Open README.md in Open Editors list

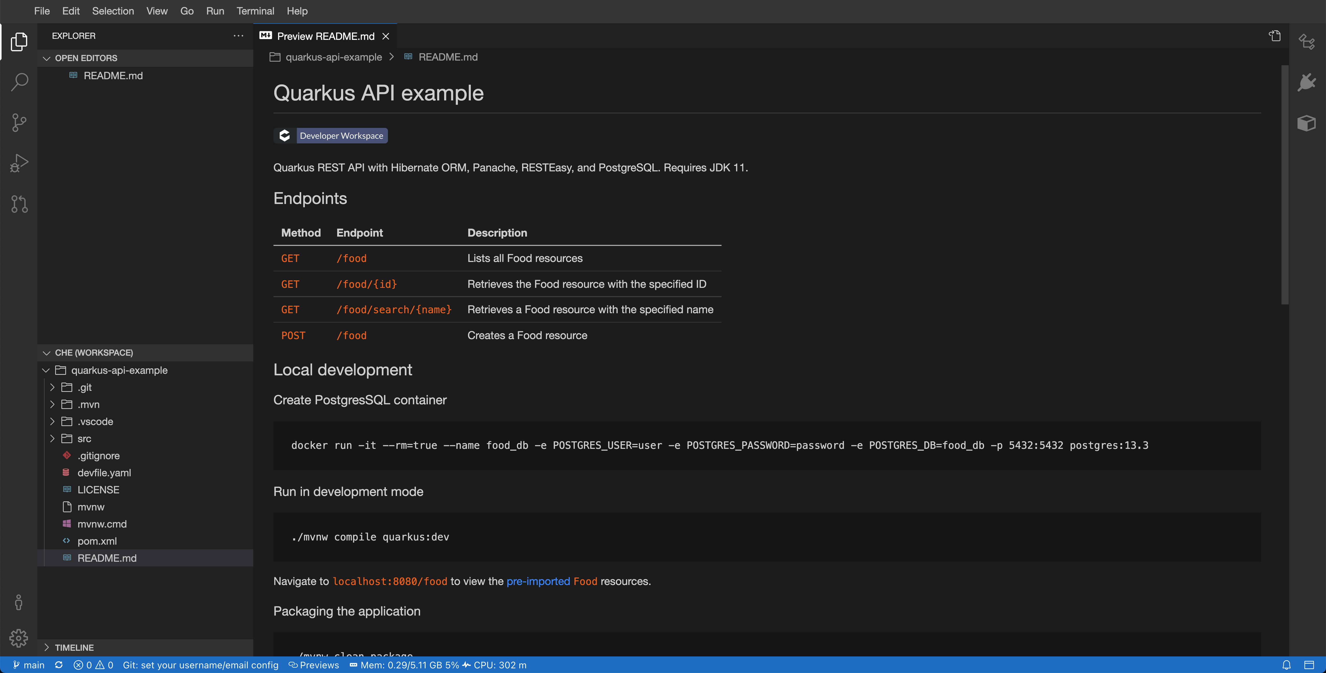click(x=146, y=76)
